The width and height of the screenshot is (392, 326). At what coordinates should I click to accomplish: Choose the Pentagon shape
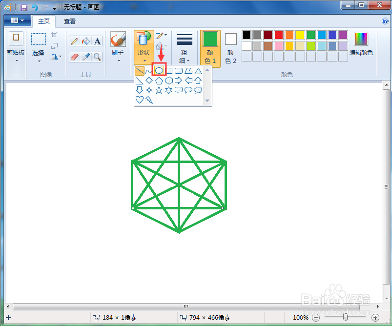coord(159,81)
